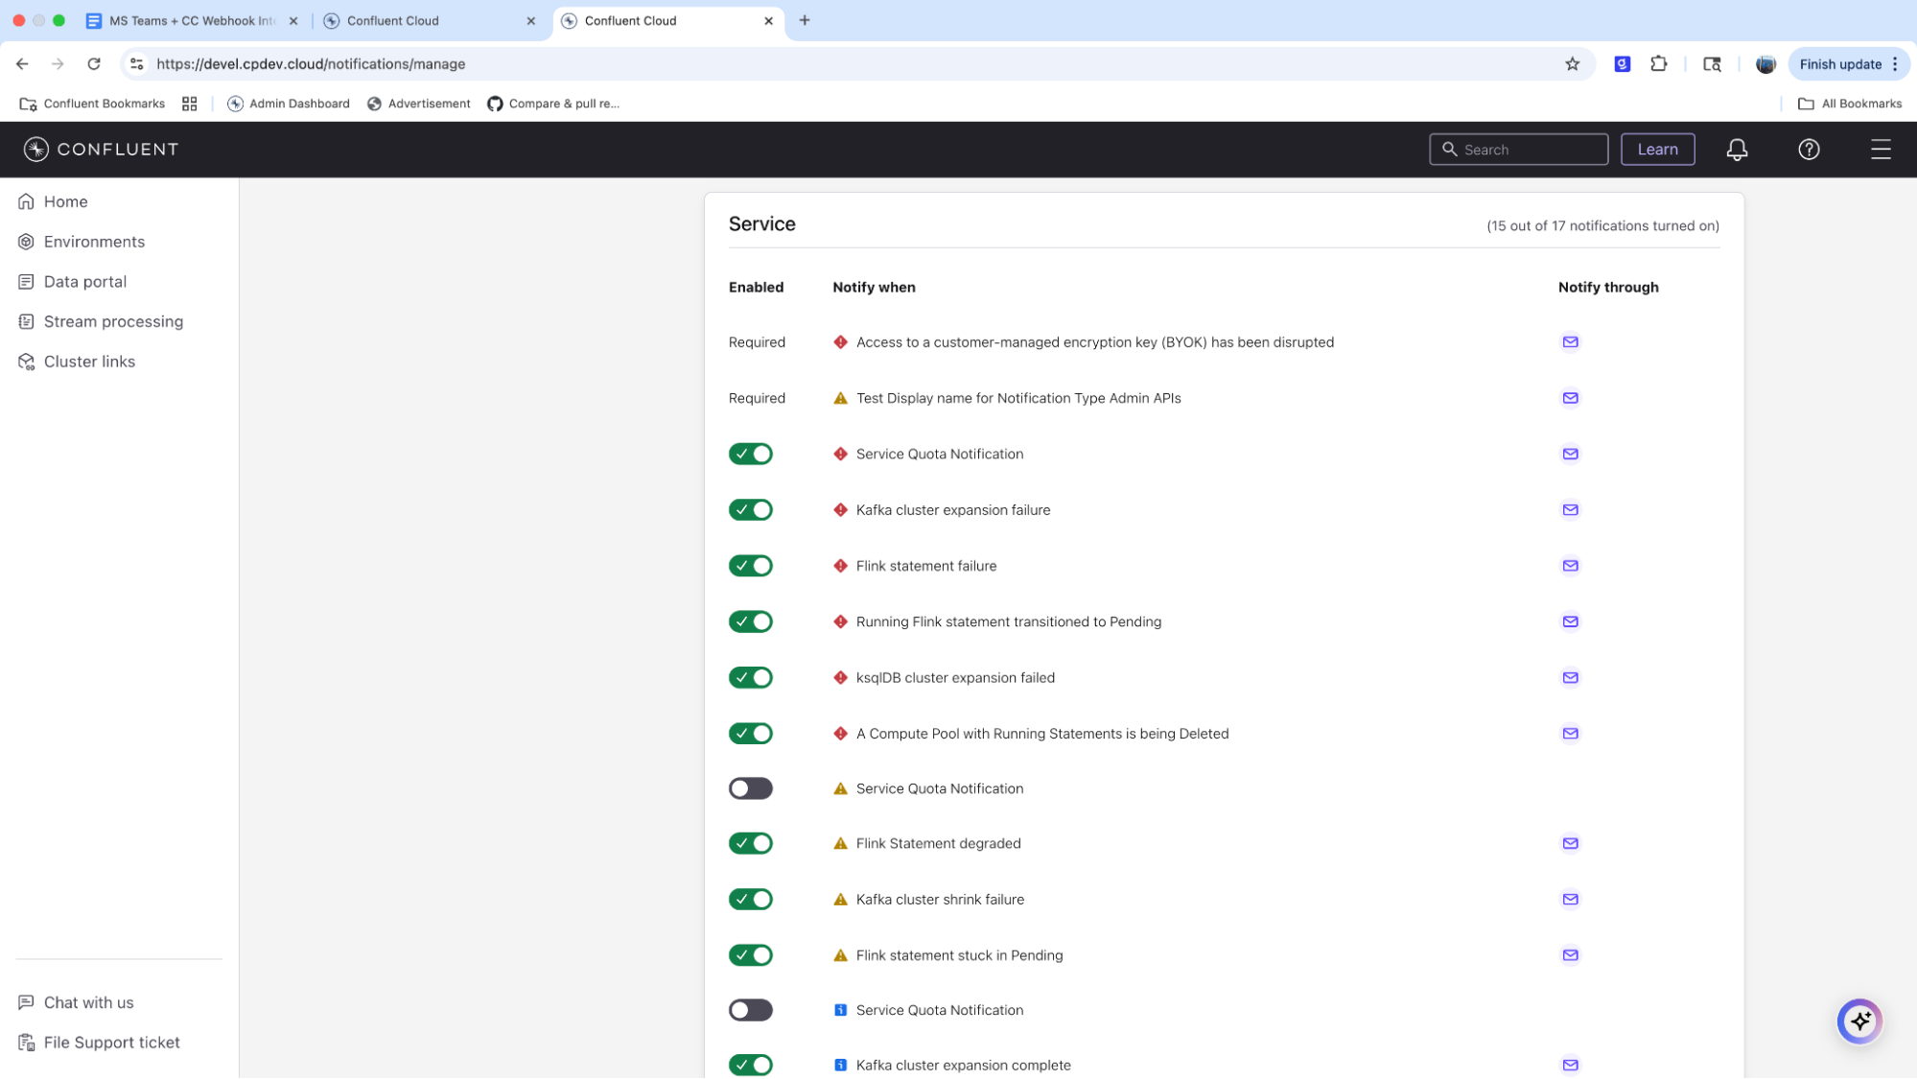This screenshot has width=1917, height=1079.
Task: Switch to the MS Teams webhook tab
Action: (x=191, y=21)
